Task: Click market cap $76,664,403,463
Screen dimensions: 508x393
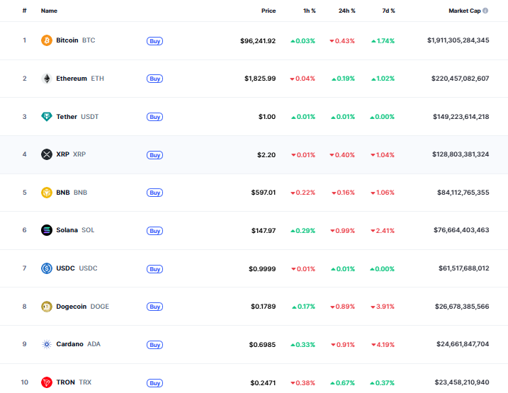Action: pos(461,230)
